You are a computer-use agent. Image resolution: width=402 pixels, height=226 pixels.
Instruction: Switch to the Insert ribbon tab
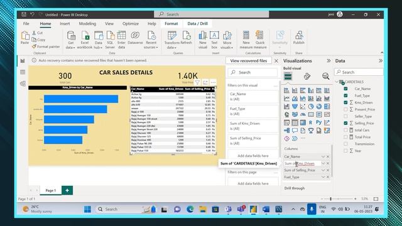(65, 24)
